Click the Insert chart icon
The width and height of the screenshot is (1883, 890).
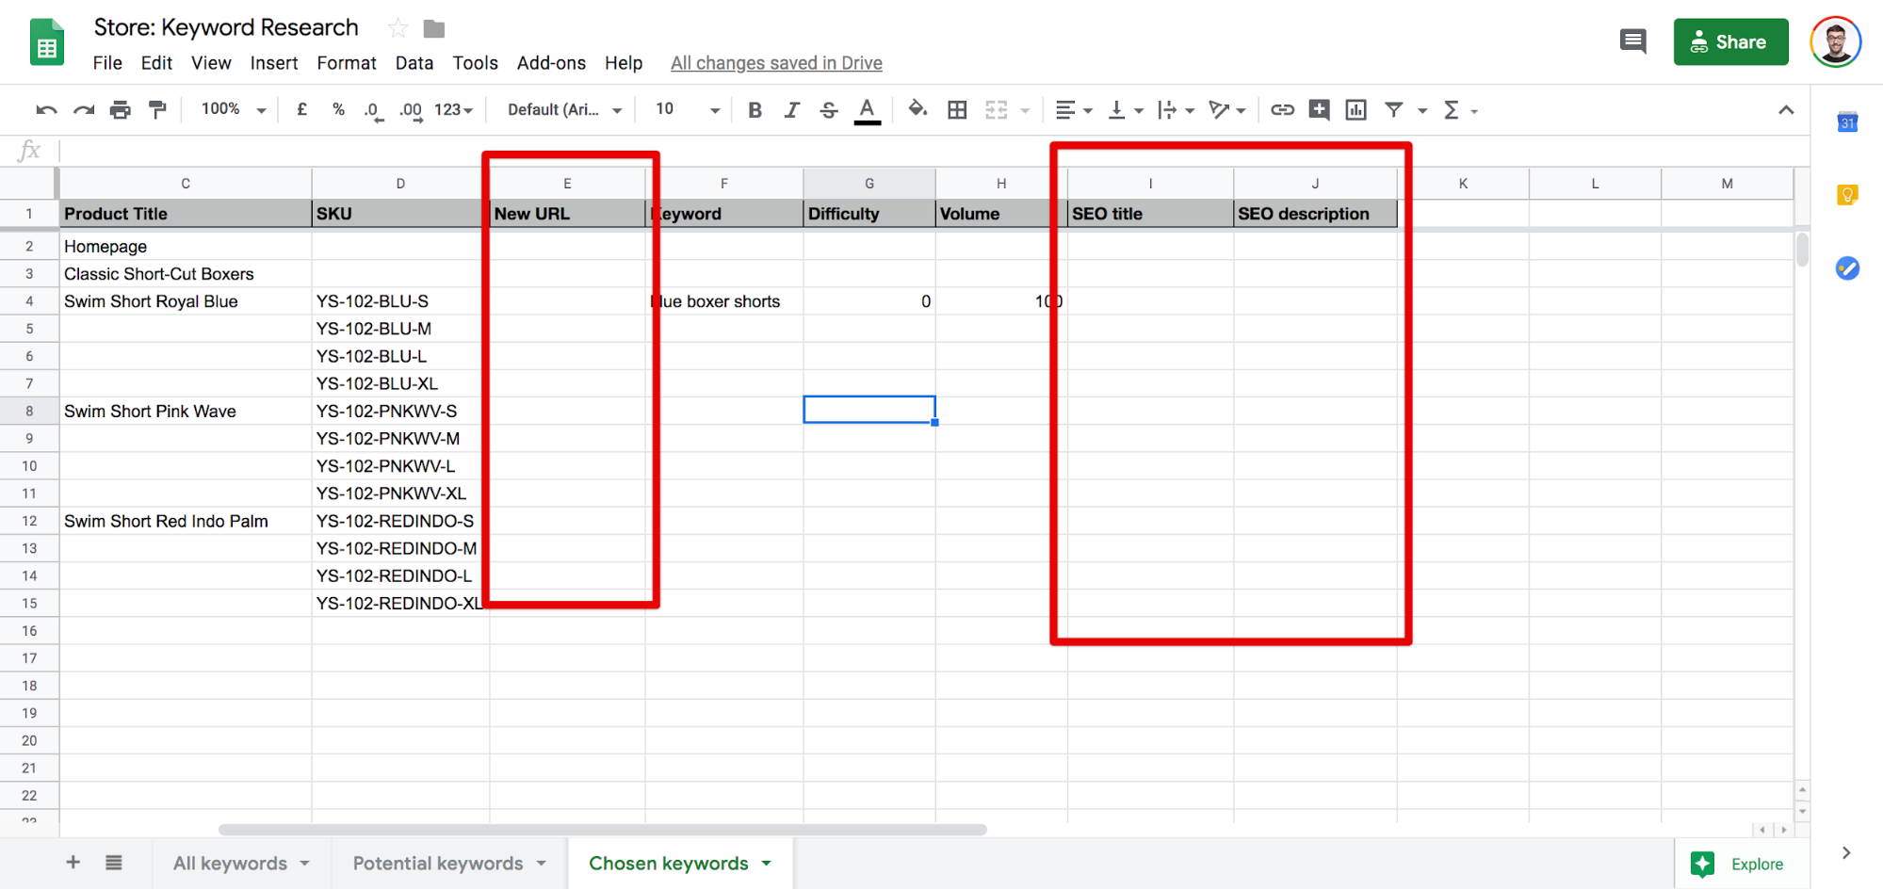tap(1355, 110)
